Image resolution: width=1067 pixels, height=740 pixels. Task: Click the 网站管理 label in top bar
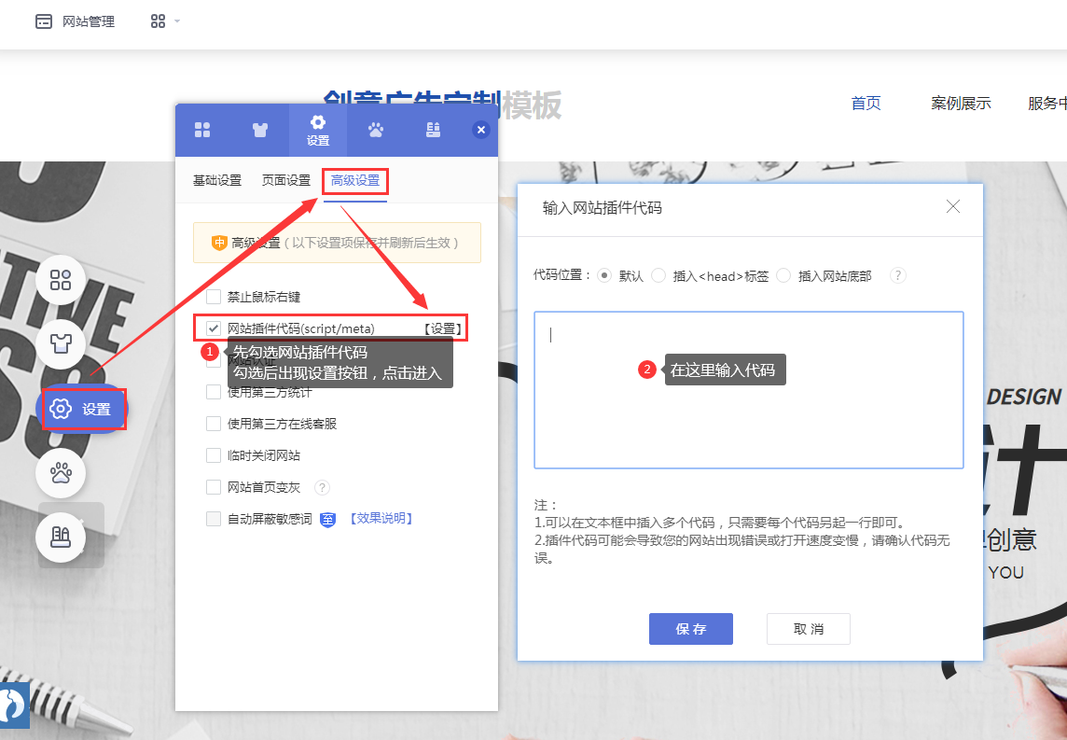[89, 21]
